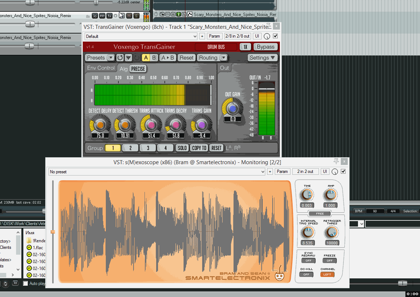This screenshot has height=297, width=420.
Task: Click the greyed redo arrow icon
Action: coord(136,58)
